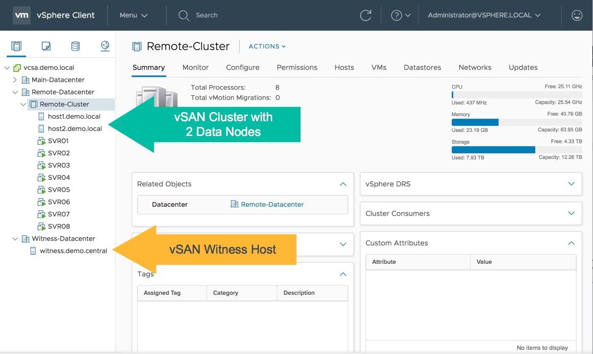Click the smiley feedback icon
This screenshot has height=354, width=593.
[577, 15]
